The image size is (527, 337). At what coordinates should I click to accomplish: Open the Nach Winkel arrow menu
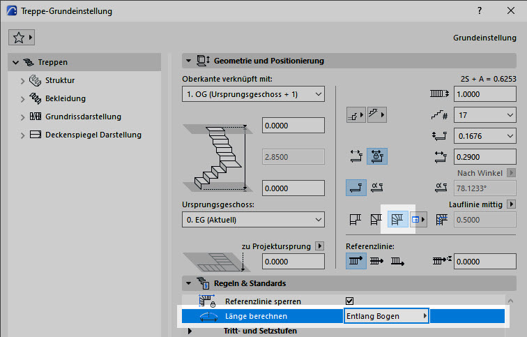[511, 173]
